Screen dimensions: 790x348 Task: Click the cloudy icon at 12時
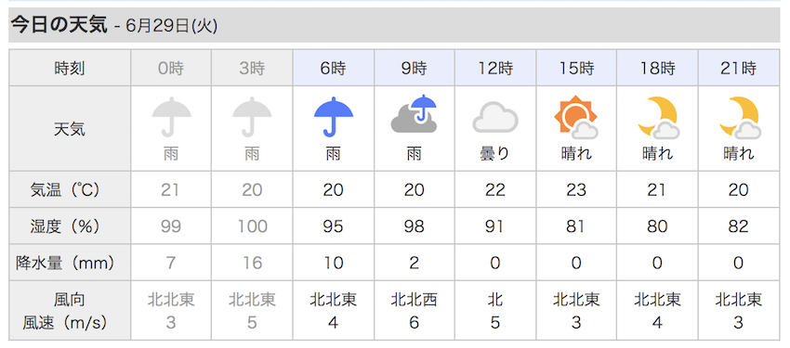(x=494, y=118)
